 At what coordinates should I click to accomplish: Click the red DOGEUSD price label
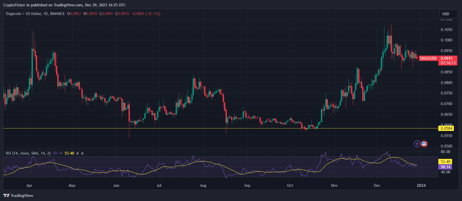tap(428, 58)
